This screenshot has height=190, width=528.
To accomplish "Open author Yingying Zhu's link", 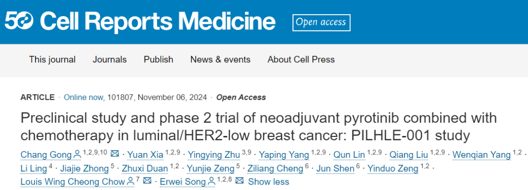I will [214, 155].
